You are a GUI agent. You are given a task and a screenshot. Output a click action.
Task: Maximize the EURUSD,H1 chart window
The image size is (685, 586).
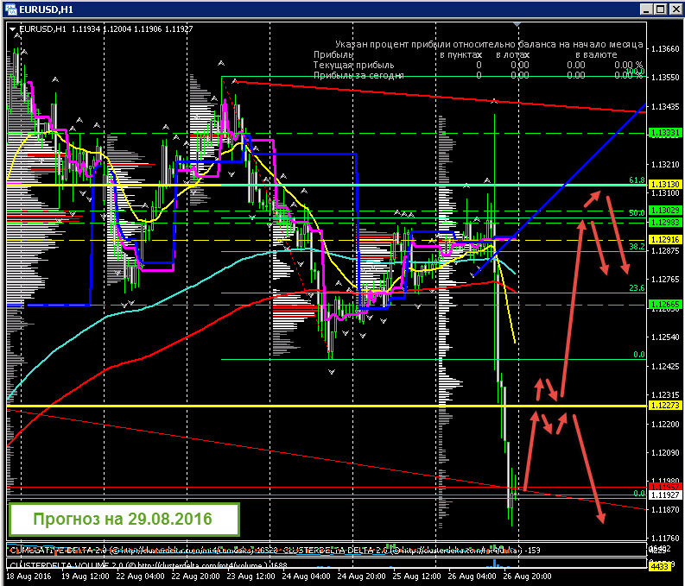[x=660, y=9]
